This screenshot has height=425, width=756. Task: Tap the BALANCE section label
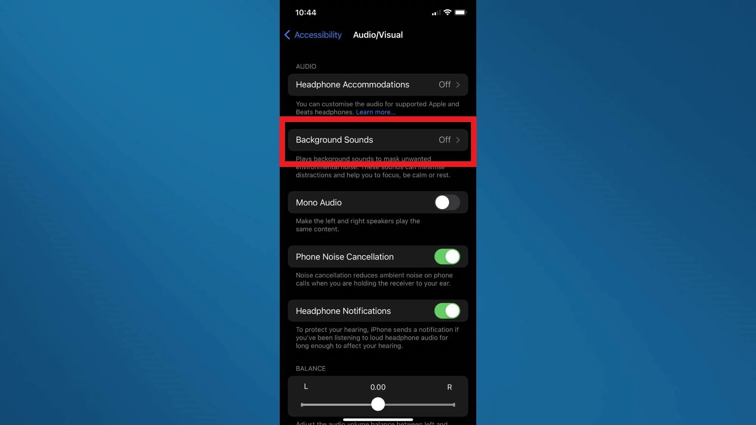point(310,368)
